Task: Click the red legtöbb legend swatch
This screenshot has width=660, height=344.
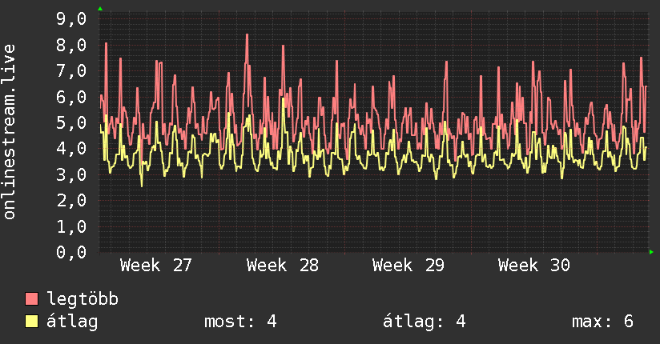Action: coord(31,298)
